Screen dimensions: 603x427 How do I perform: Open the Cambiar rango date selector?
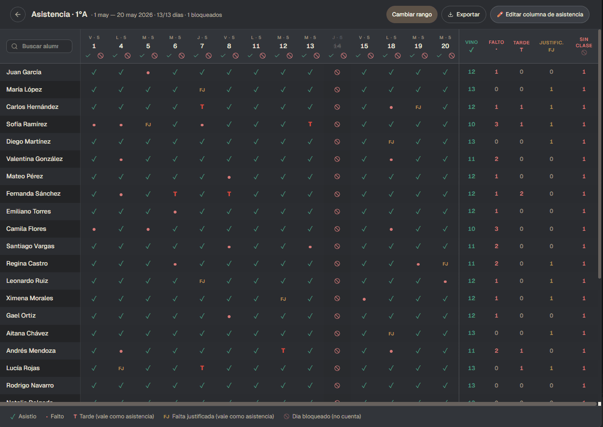tap(412, 14)
